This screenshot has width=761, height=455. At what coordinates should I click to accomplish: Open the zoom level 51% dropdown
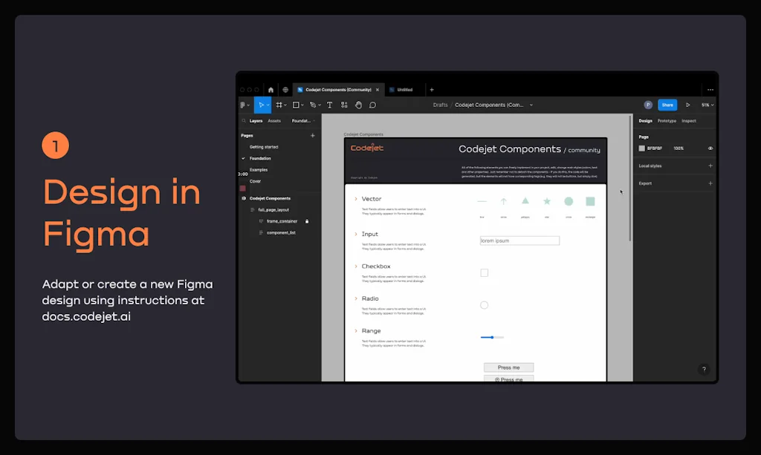click(x=706, y=105)
